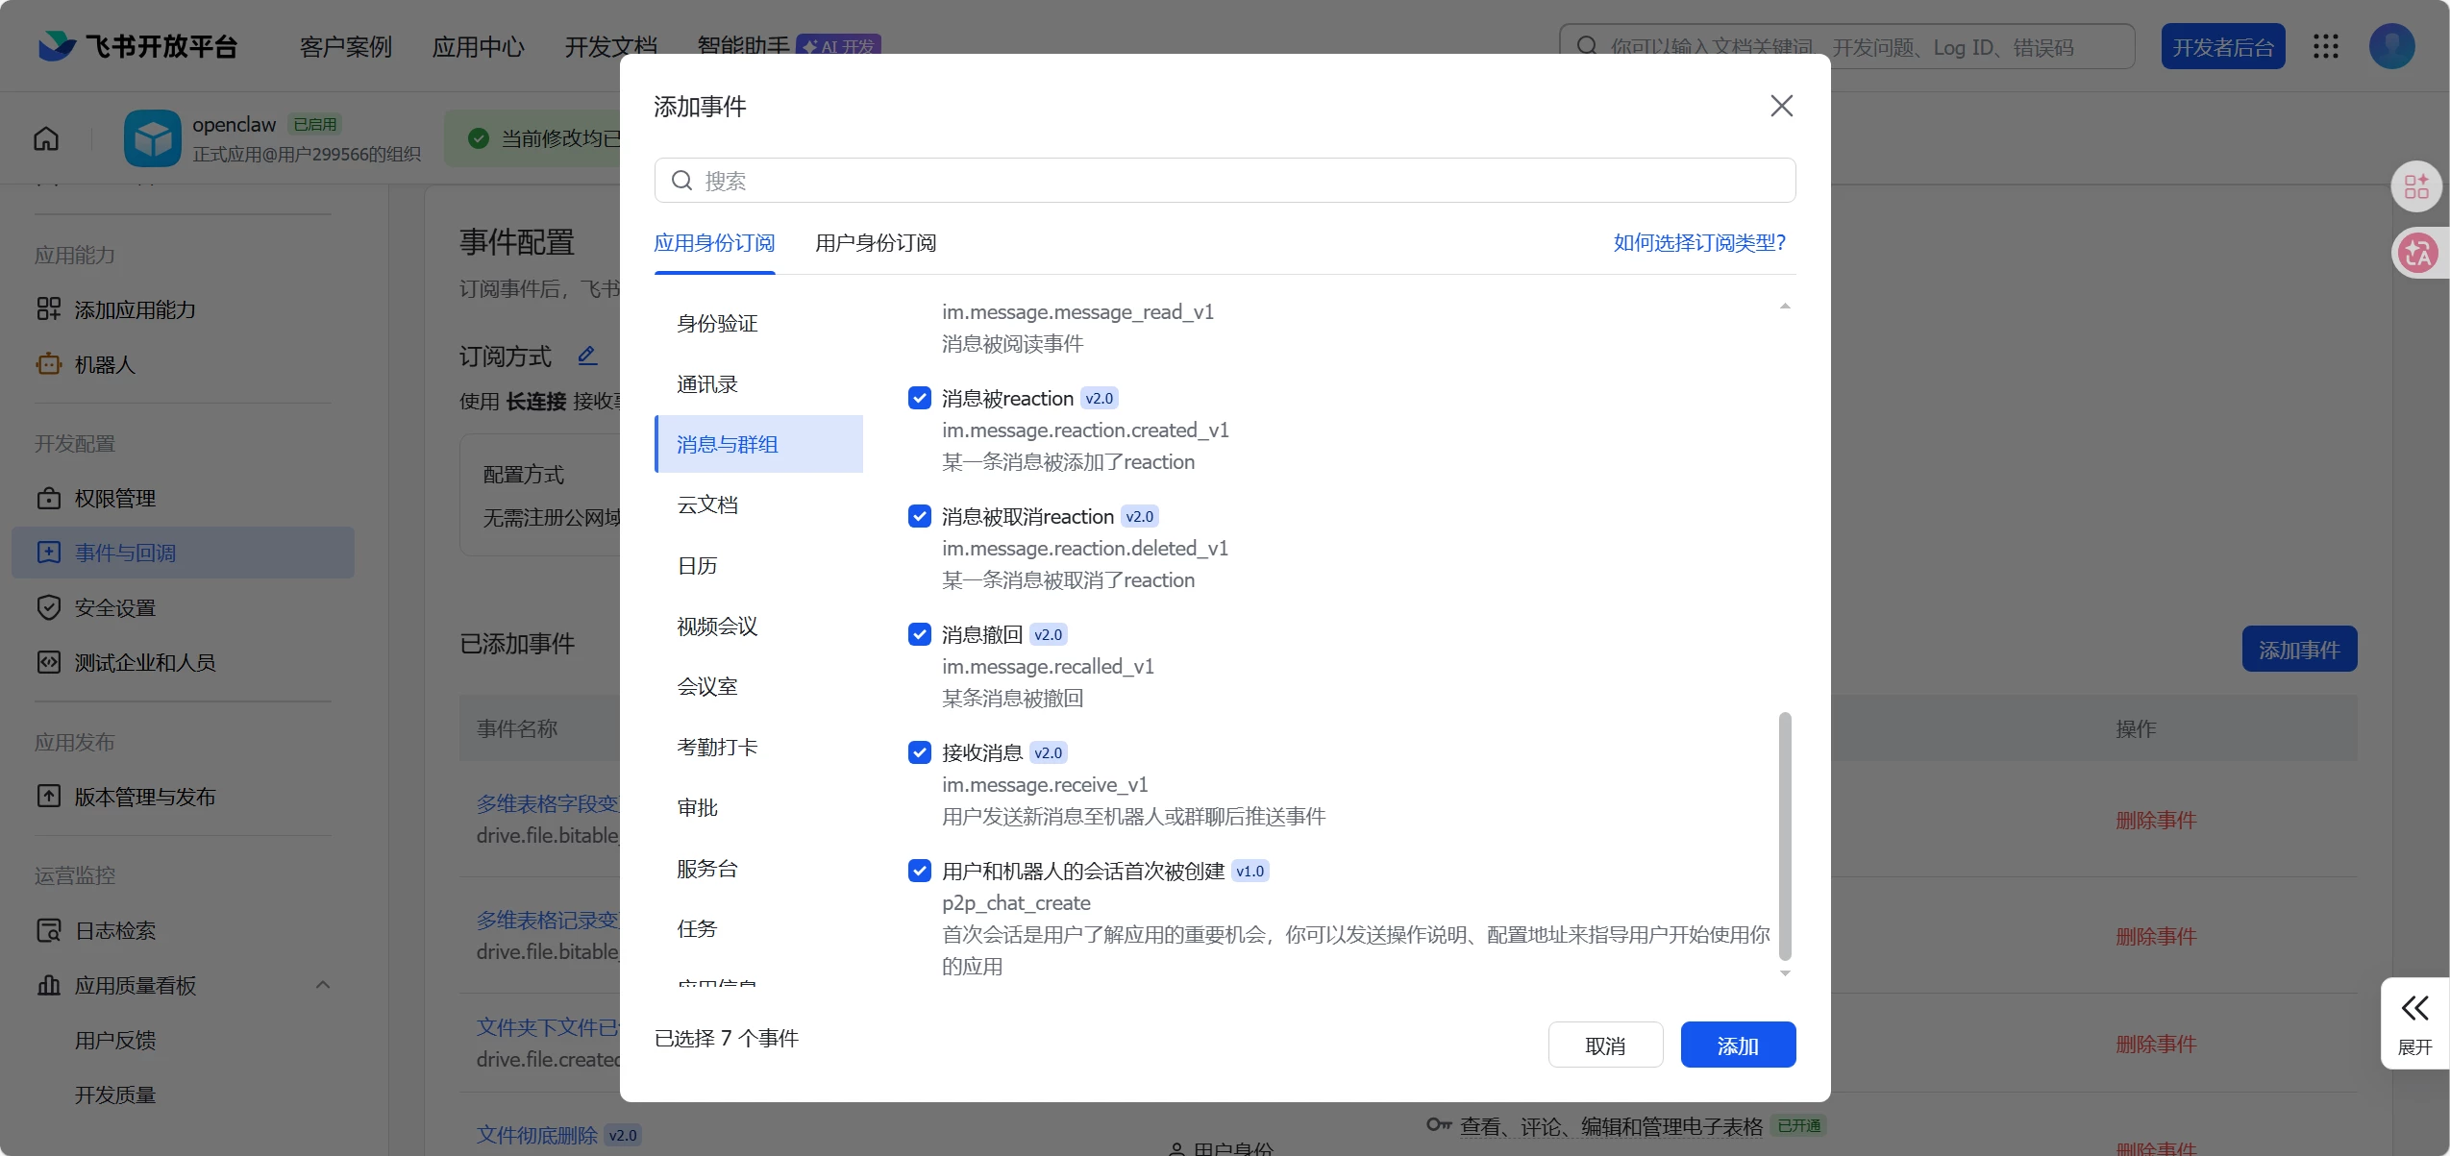Toggle the 接收消息 event checkbox
The height and width of the screenshot is (1156, 2450).
919,752
